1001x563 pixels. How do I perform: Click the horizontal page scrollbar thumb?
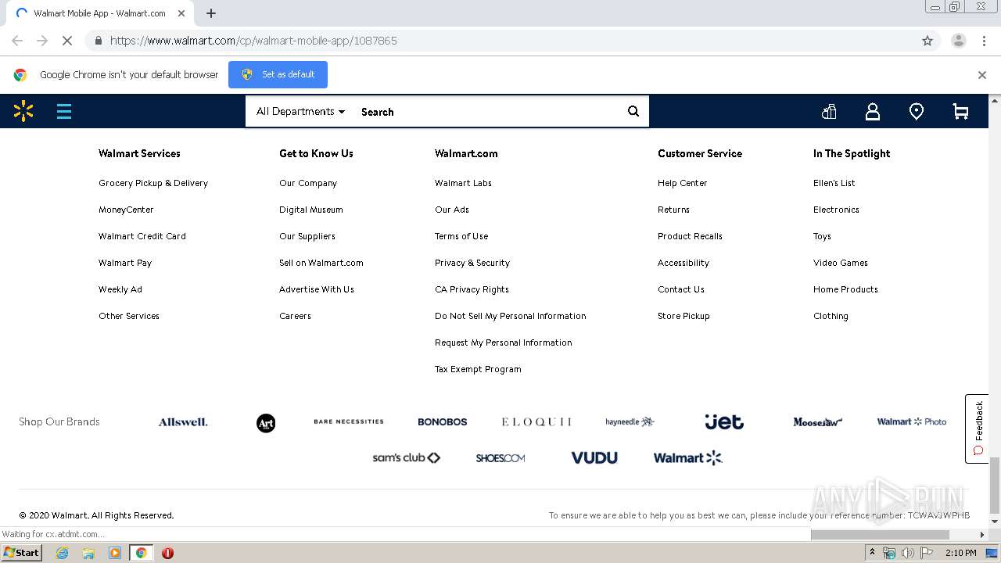click(x=880, y=535)
